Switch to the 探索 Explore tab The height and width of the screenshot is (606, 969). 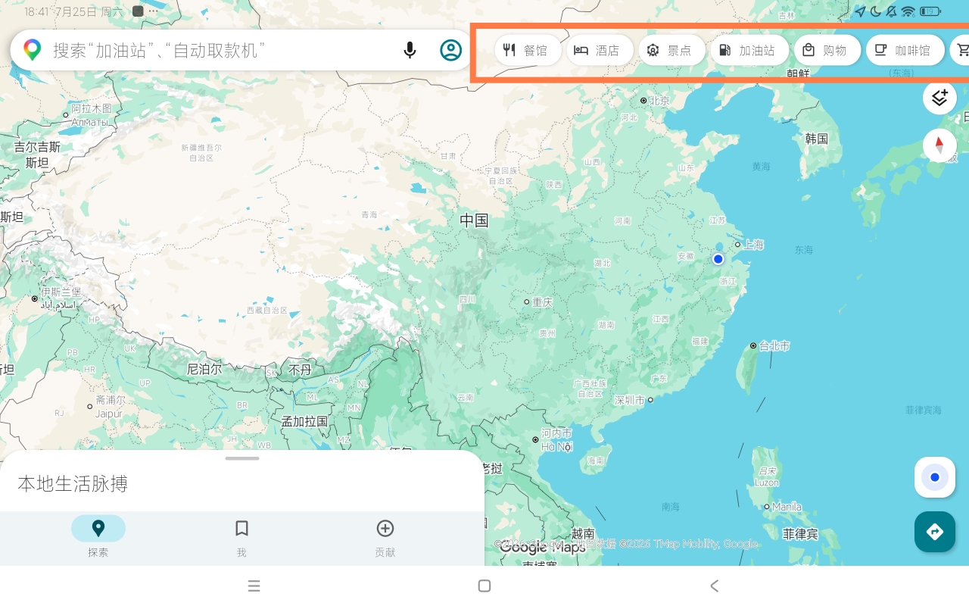98,538
